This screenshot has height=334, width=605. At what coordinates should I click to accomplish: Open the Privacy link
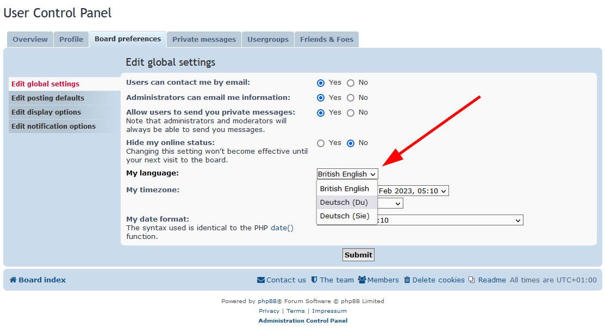pos(269,311)
